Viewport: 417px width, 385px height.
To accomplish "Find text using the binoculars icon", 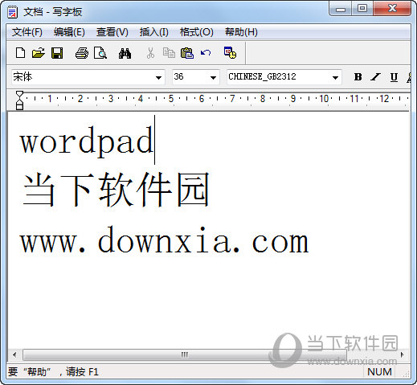I will point(125,53).
